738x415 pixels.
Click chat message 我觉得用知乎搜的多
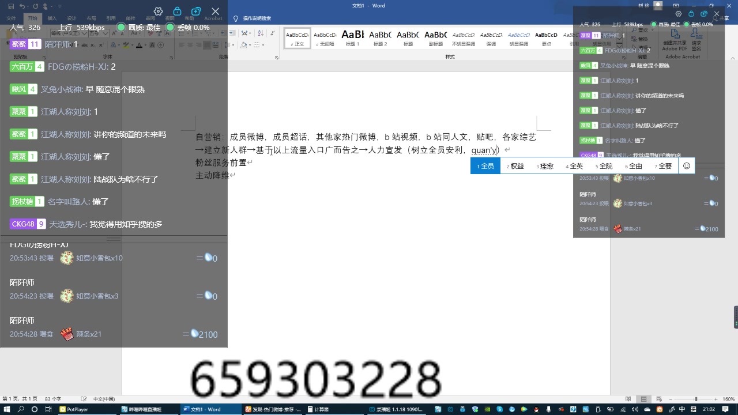click(126, 224)
